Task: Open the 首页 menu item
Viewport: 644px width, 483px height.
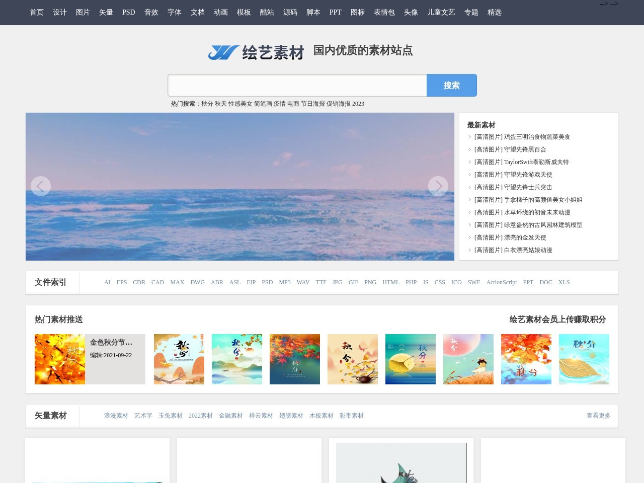Action: [36, 12]
